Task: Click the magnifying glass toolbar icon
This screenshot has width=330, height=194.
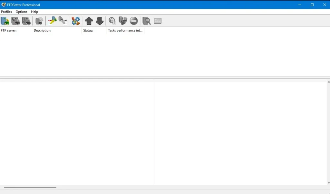Action: click(147, 21)
